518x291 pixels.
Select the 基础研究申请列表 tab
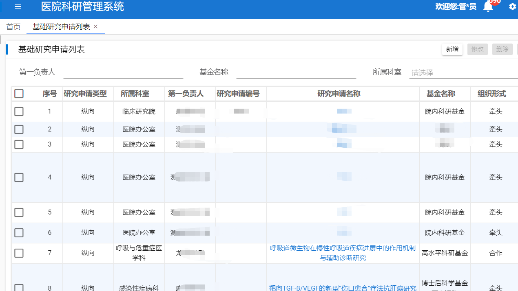(x=61, y=27)
